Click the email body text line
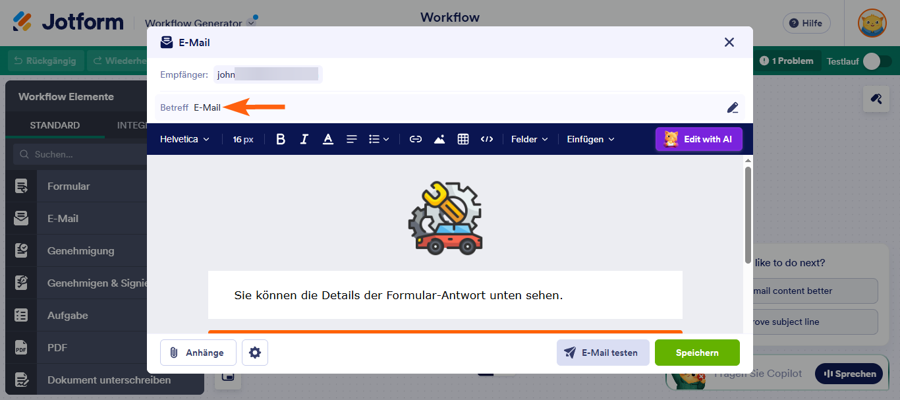Screen dimensions: 900x400 click(399, 295)
